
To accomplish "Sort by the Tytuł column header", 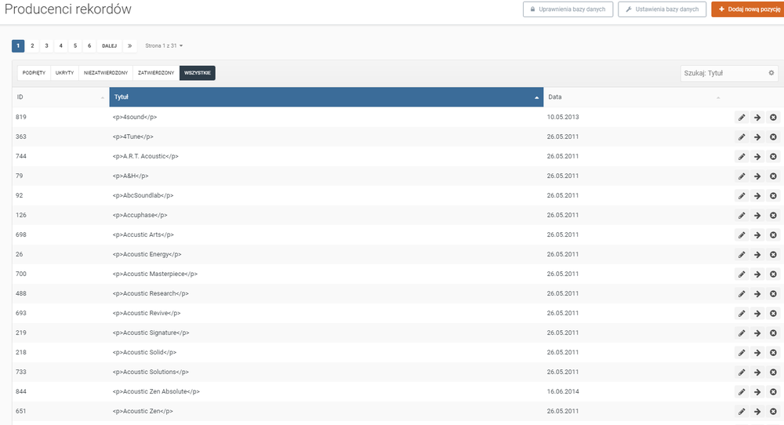I will click(x=325, y=97).
